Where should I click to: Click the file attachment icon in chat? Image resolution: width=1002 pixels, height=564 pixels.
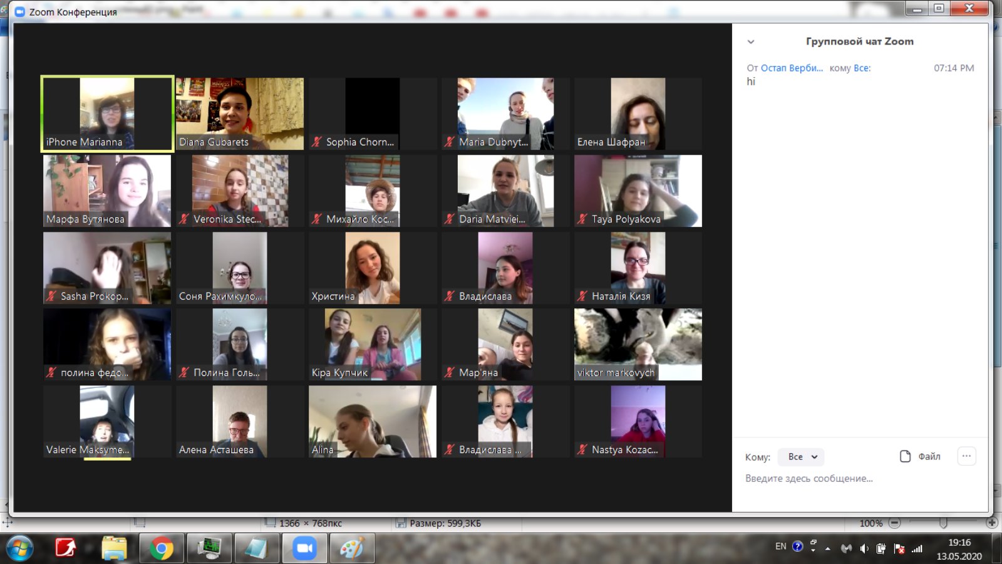tap(905, 456)
